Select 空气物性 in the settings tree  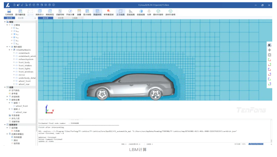click(15, 91)
